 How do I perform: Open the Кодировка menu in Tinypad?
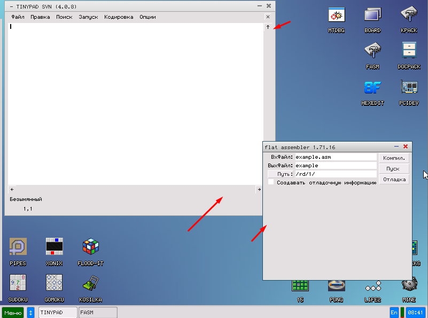pos(119,17)
